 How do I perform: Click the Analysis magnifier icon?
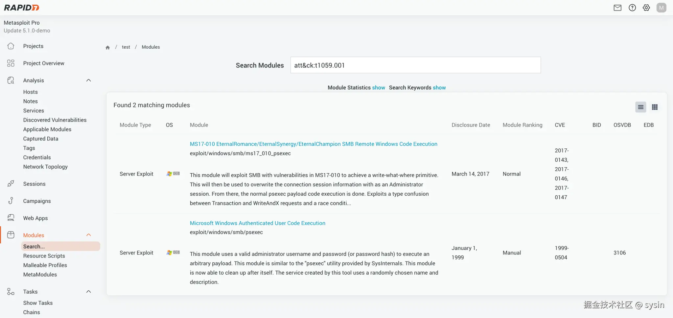click(11, 80)
